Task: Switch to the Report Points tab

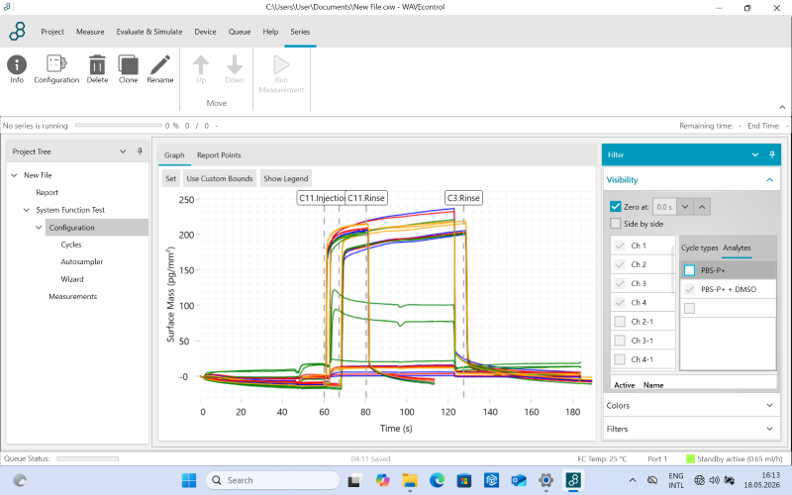Action: [x=219, y=155]
